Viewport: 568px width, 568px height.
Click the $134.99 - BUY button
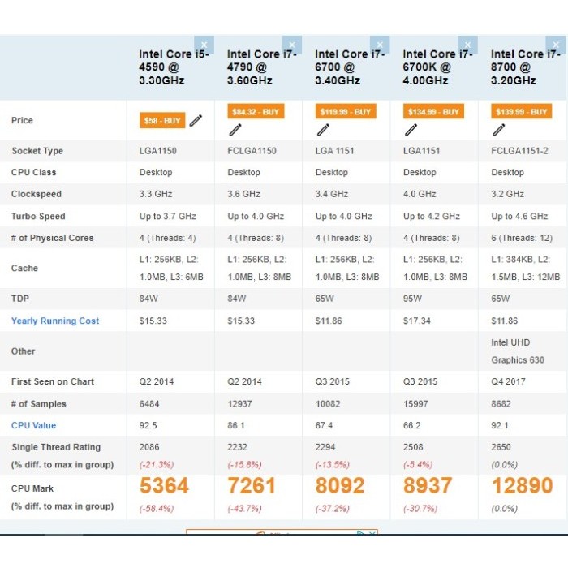point(433,112)
